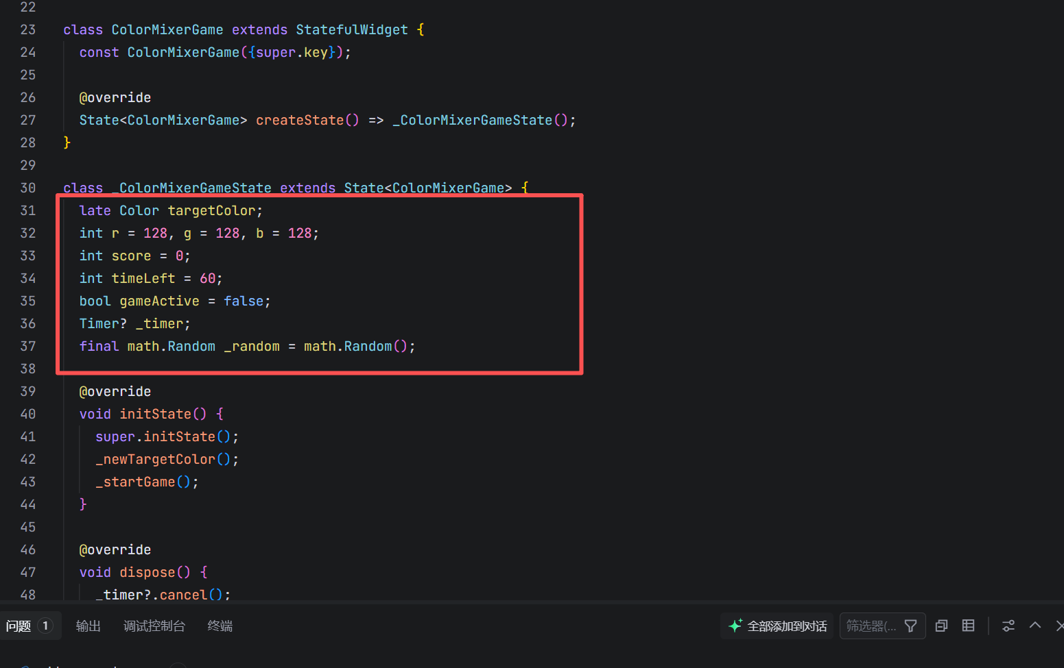Click initState() on line 40
Screen dimensions: 1064x668
click(x=163, y=415)
